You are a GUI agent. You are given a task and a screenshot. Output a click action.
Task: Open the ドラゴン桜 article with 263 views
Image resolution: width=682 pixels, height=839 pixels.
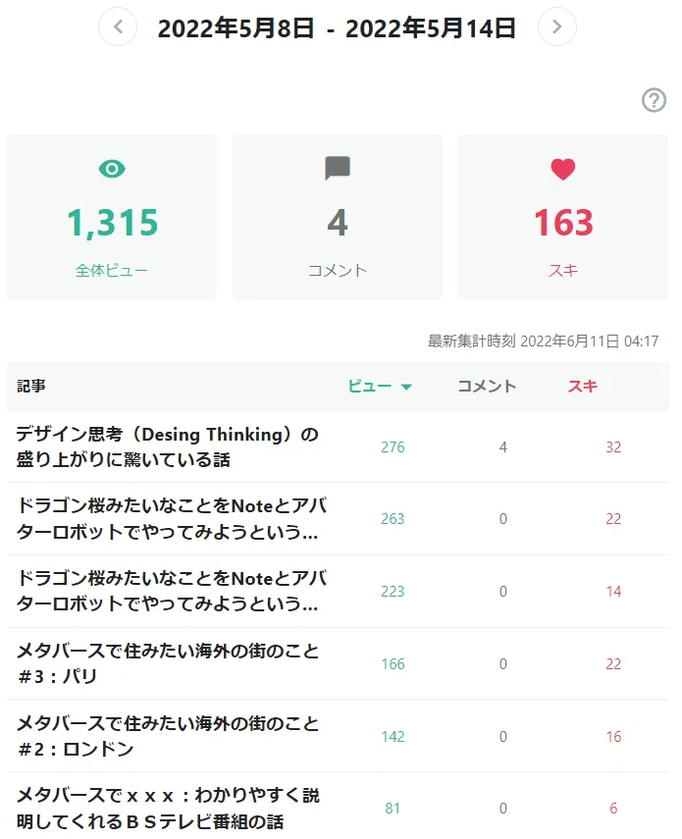(x=171, y=518)
